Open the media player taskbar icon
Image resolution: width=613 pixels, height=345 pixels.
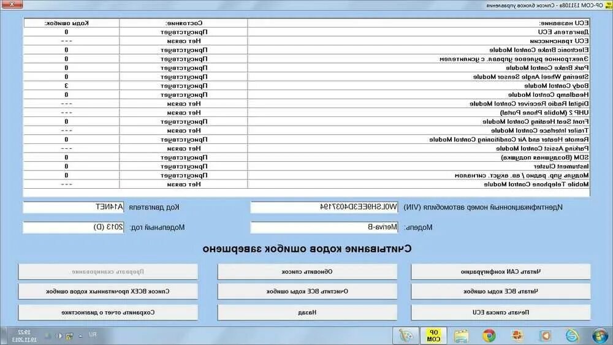(x=544, y=336)
